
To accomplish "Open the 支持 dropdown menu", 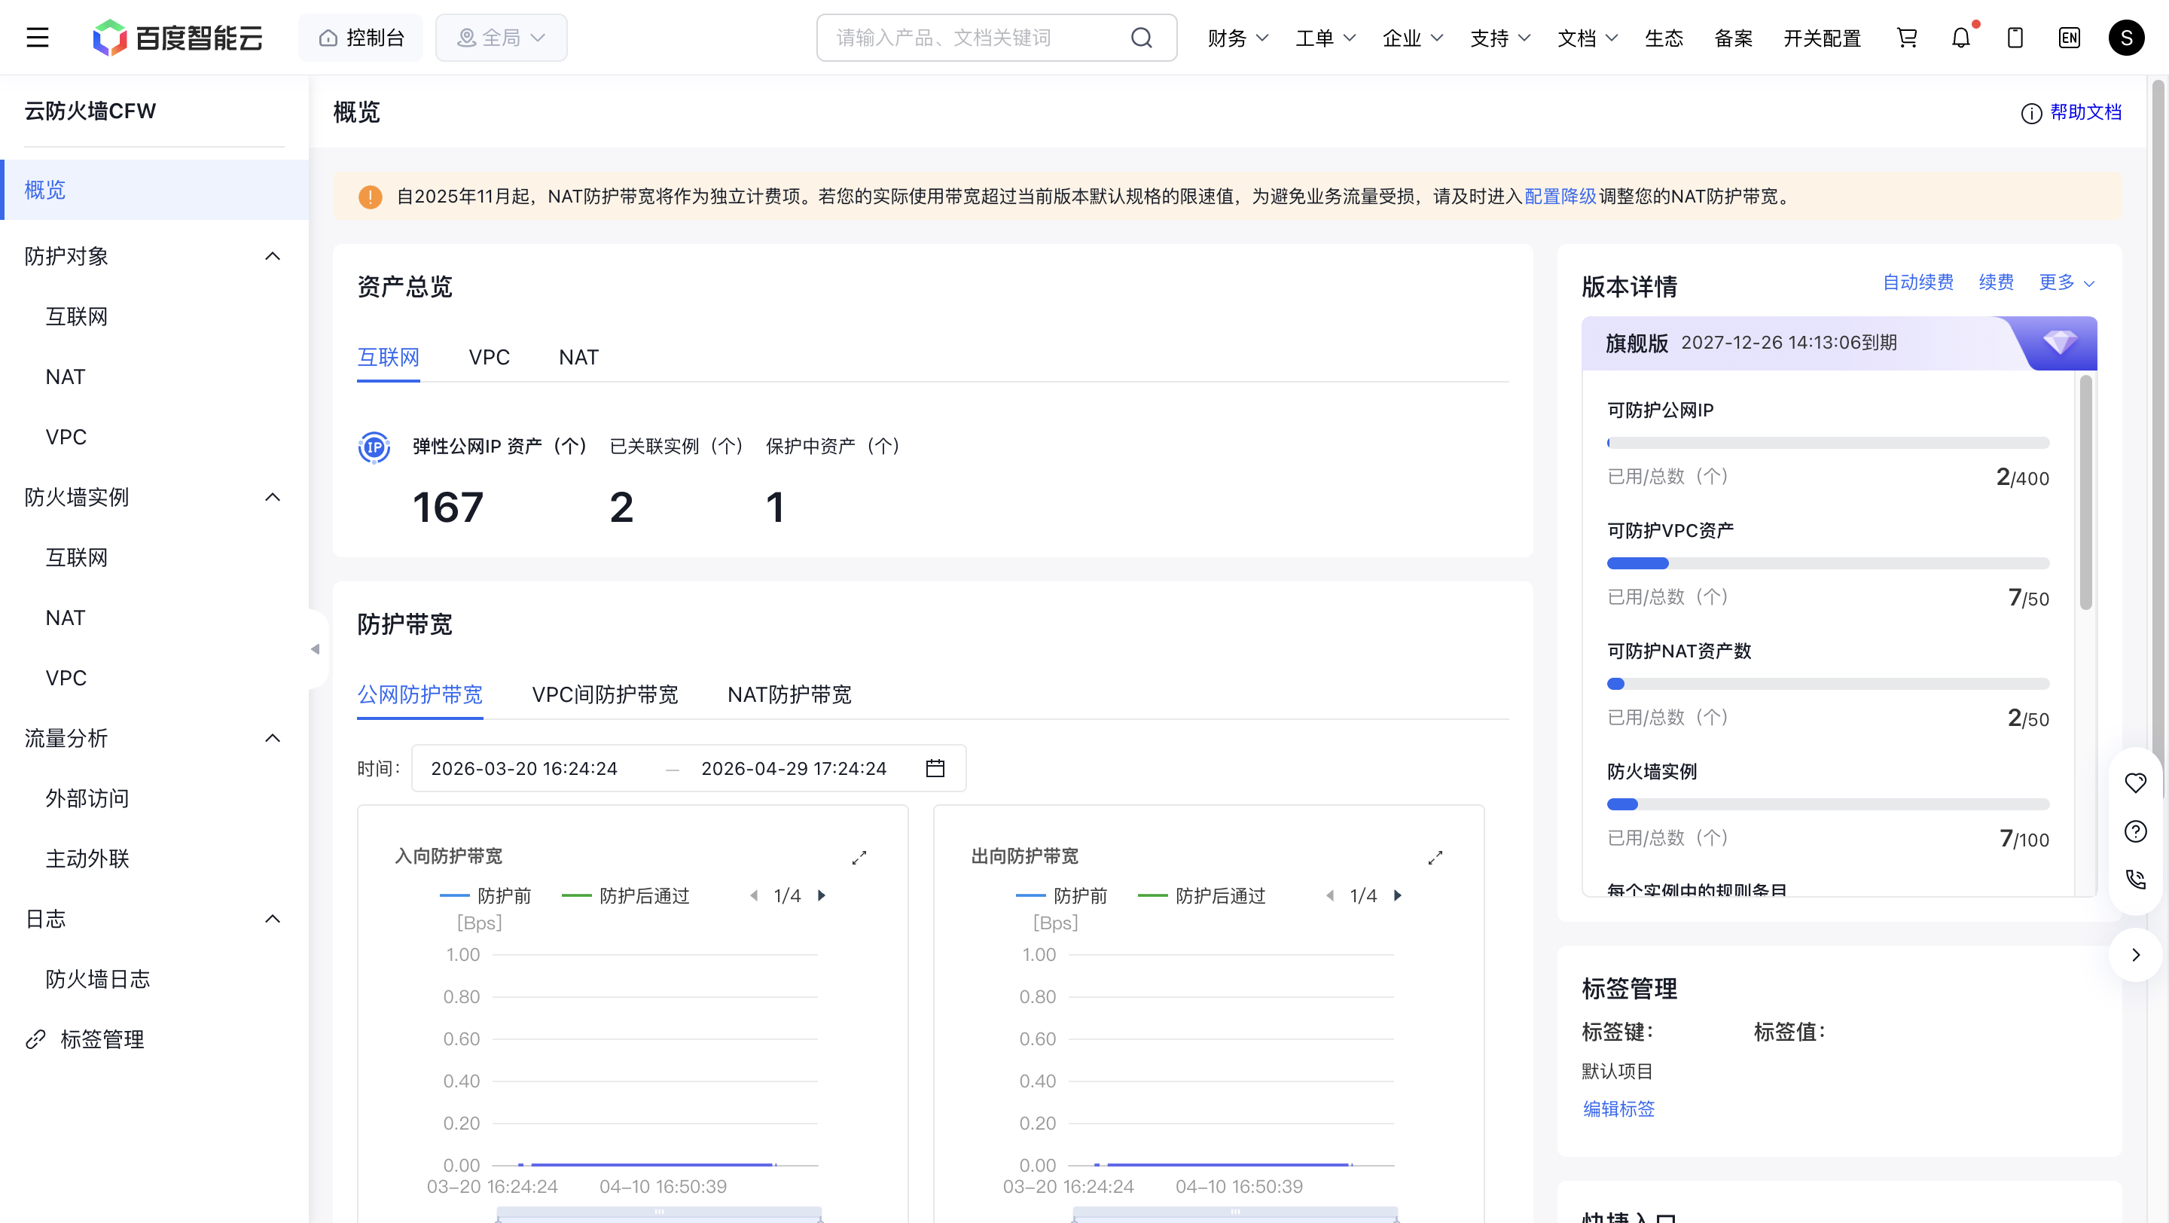I will point(1500,38).
